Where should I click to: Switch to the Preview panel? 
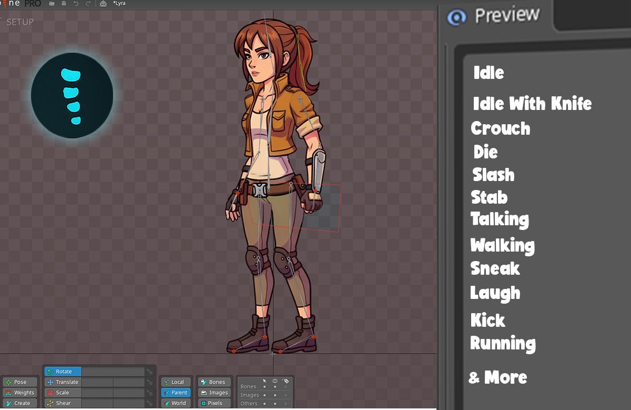tap(506, 15)
